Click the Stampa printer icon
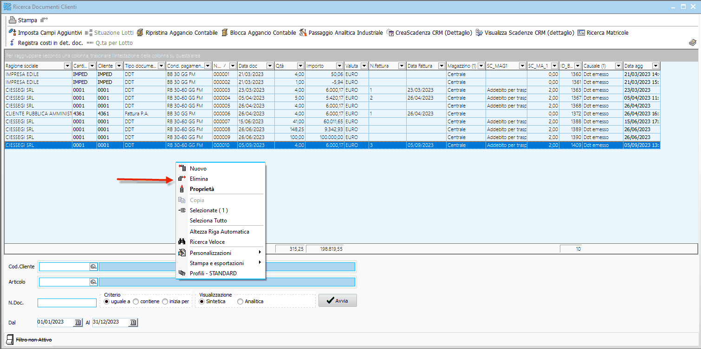This screenshot has width=701, height=349. (13, 20)
